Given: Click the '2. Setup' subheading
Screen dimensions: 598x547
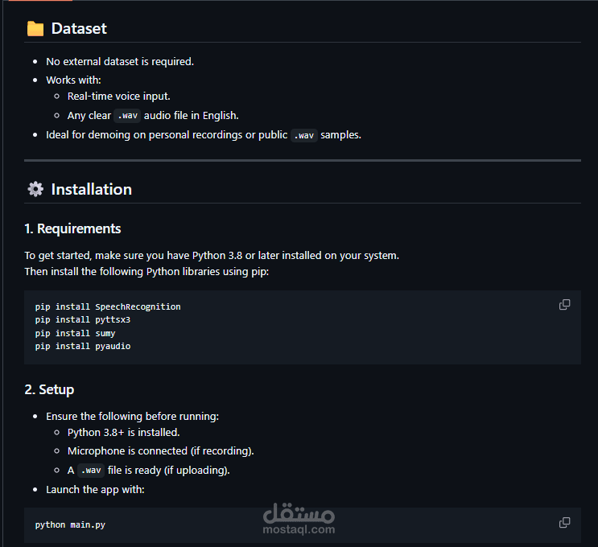Looking at the screenshot, I should tap(49, 389).
